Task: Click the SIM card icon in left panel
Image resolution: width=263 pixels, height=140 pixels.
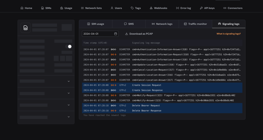Action: click(x=25, y=28)
